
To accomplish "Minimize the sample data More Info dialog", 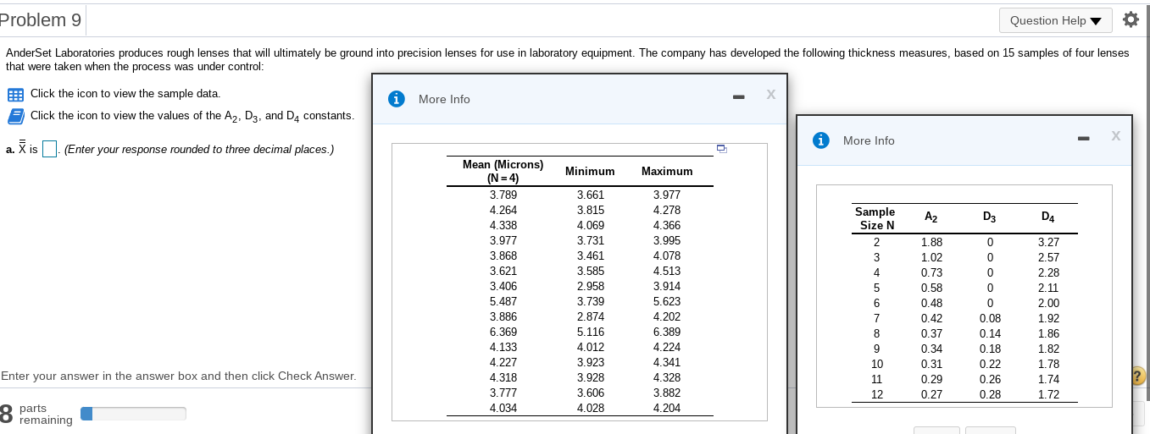I will (738, 97).
